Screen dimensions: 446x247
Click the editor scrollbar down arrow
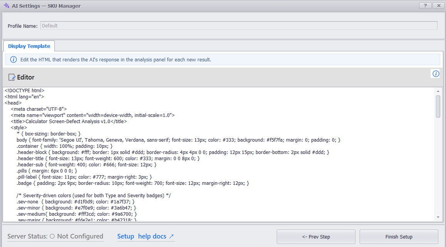click(x=438, y=217)
